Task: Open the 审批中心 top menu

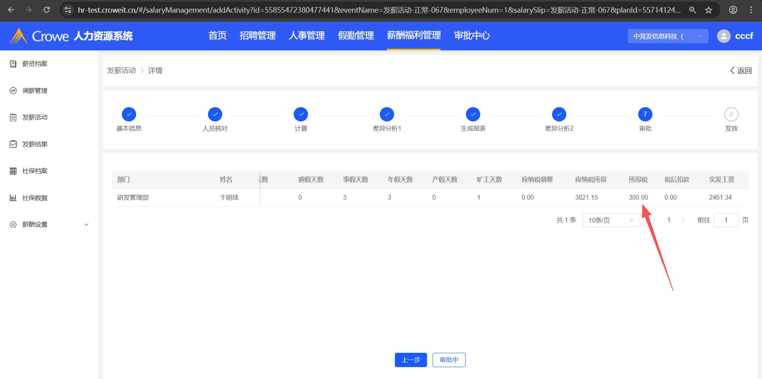Action: [471, 36]
